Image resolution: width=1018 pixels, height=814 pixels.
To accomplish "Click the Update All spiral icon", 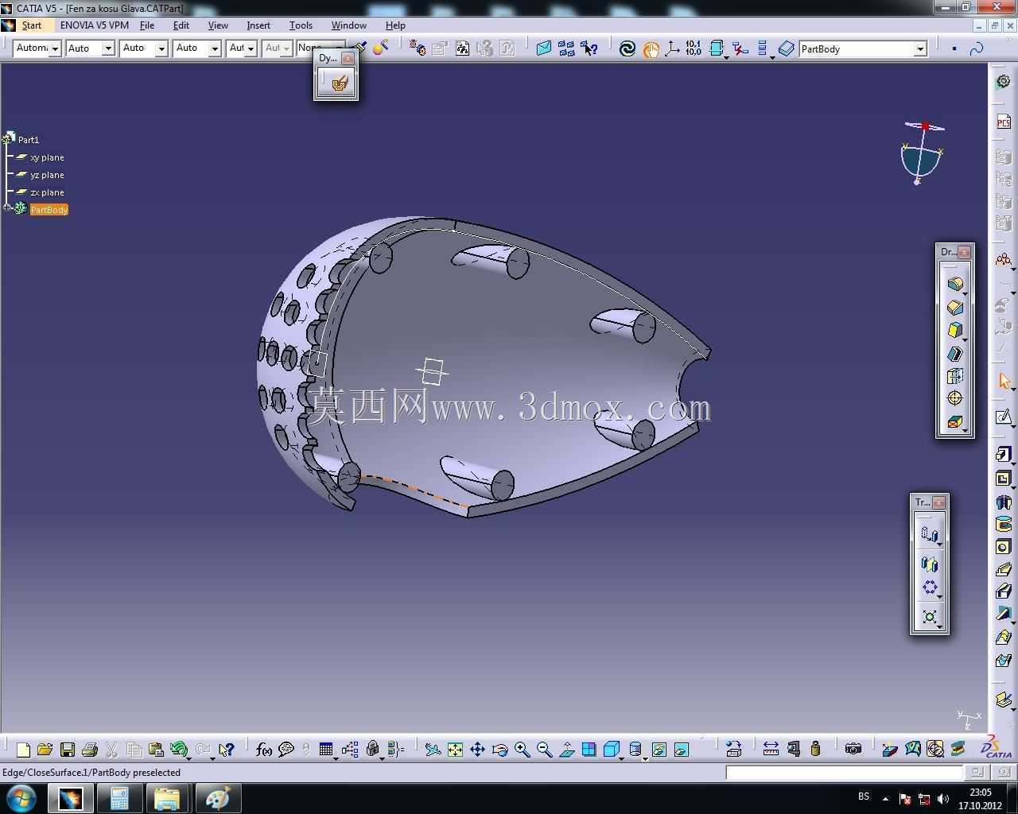I will (x=628, y=48).
